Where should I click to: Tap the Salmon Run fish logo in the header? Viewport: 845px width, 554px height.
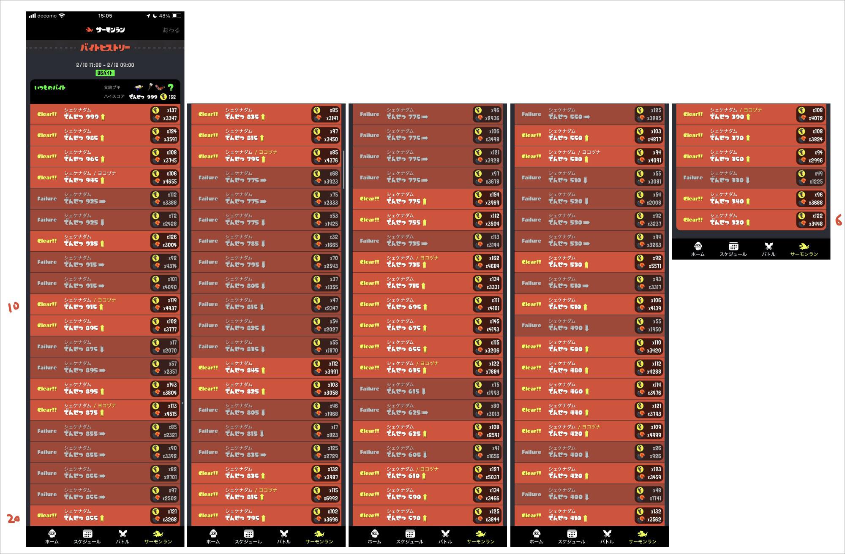point(89,30)
